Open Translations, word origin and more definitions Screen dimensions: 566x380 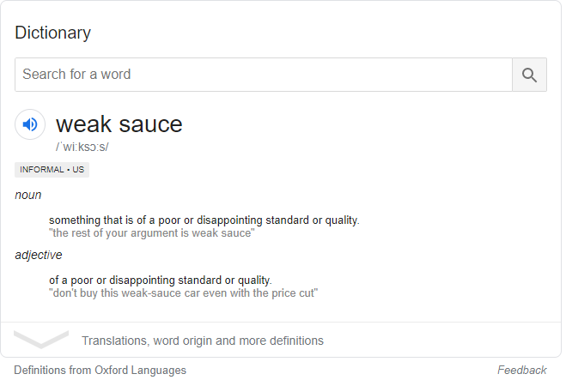(x=203, y=341)
